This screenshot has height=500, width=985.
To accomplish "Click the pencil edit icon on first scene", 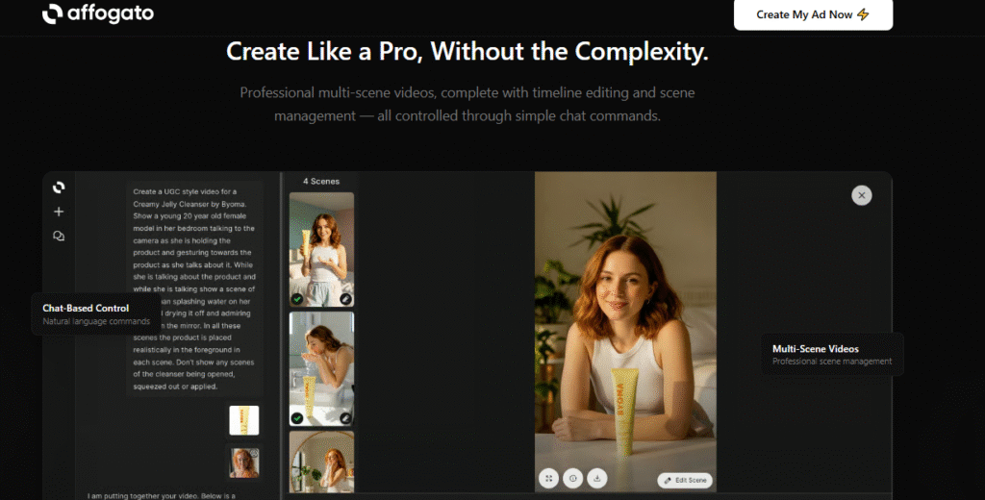I will (x=345, y=299).
